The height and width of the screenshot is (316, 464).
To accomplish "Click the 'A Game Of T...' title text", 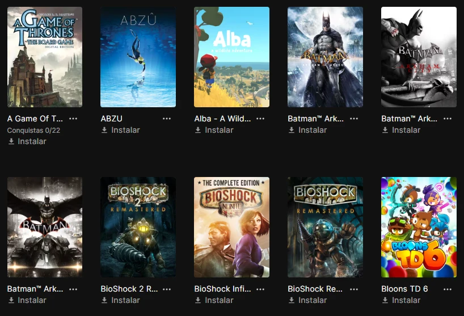I will (35, 119).
